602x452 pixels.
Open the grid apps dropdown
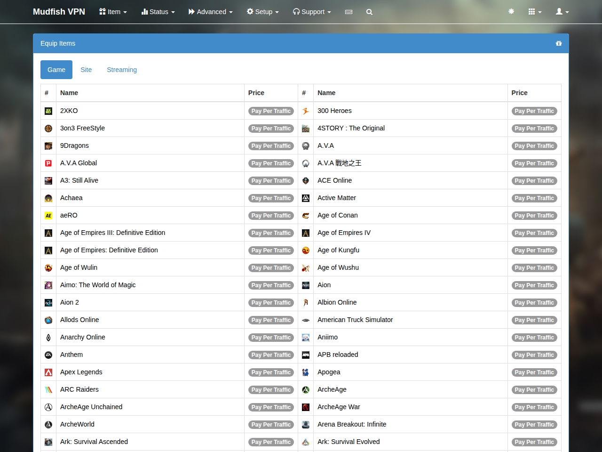tap(535, 12)
